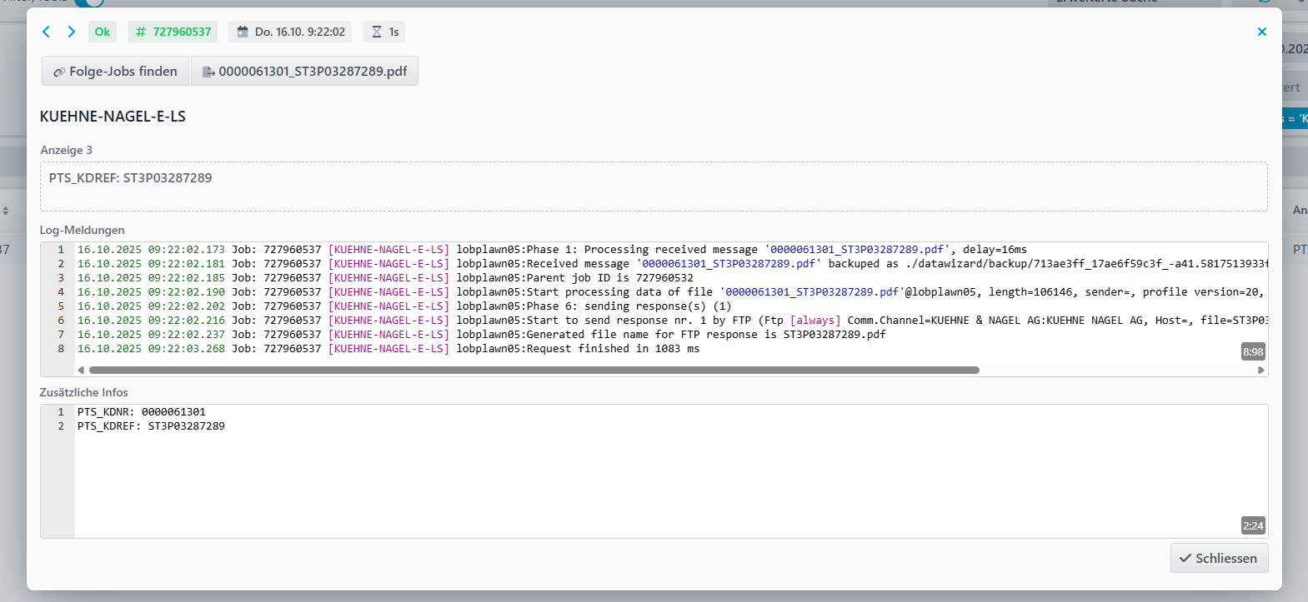Close the job detail dialog with X
1308x602 pixels.
point(1261,32)
